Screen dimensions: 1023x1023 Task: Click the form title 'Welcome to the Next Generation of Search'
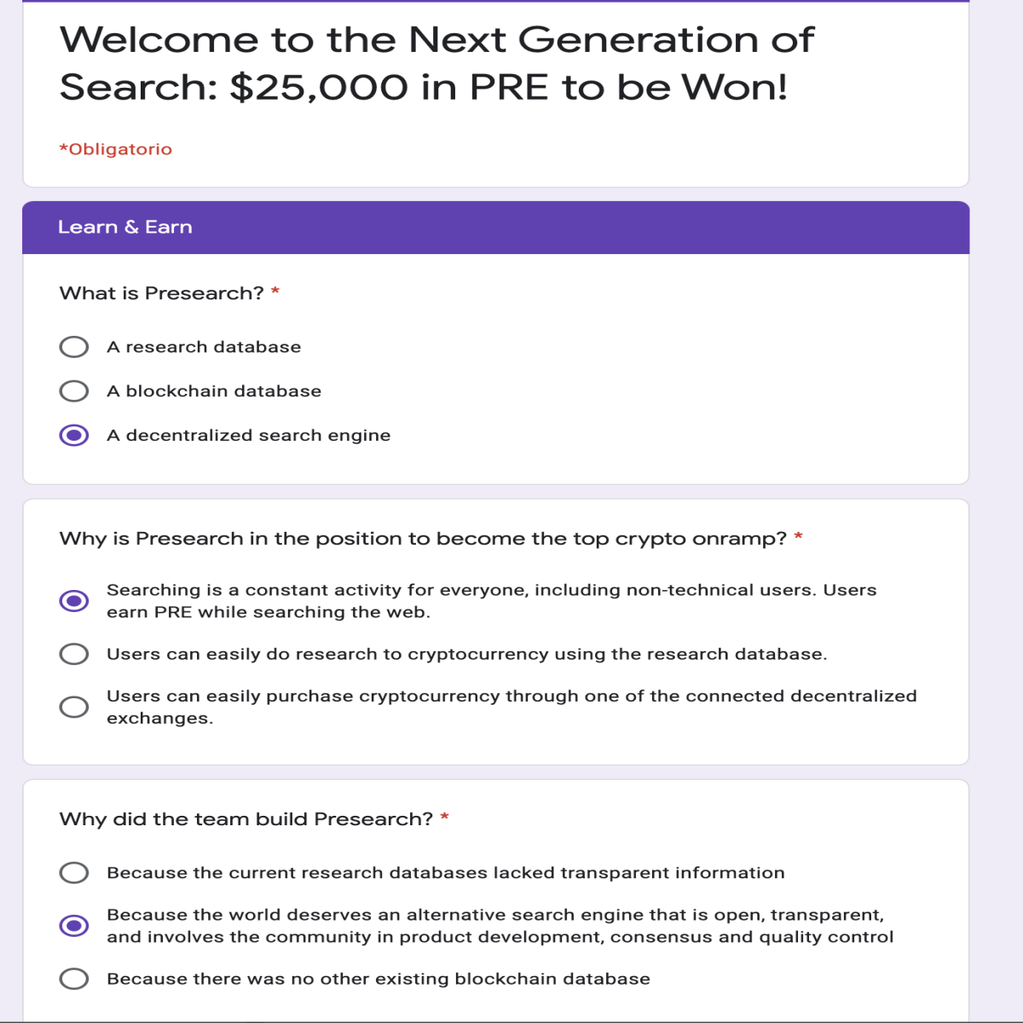click(x=436, y=63)
